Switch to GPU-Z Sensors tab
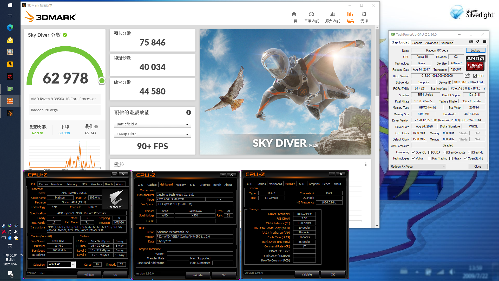Screen dimensions: 499x281 pyautogui.click(x=417, y=43)
